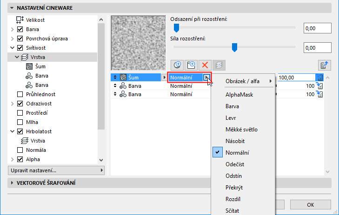Screen dimensions: 339x215
Task: Click the Velikost size icon
Action: coord(20,20)
